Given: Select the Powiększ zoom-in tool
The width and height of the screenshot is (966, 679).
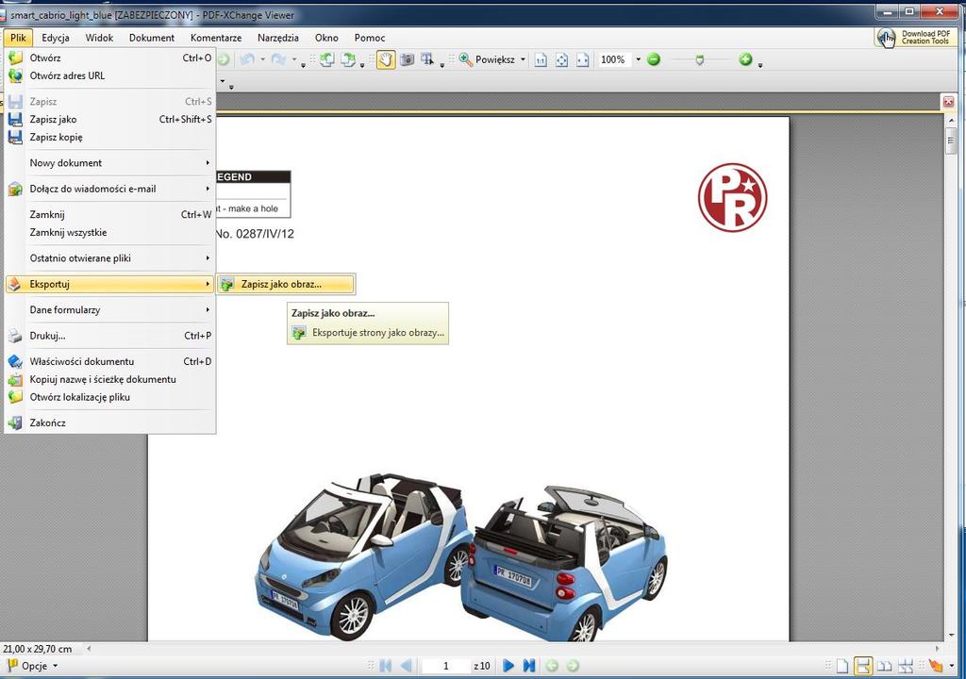Looking at the screenshot, I should click(x=487, y=59).
